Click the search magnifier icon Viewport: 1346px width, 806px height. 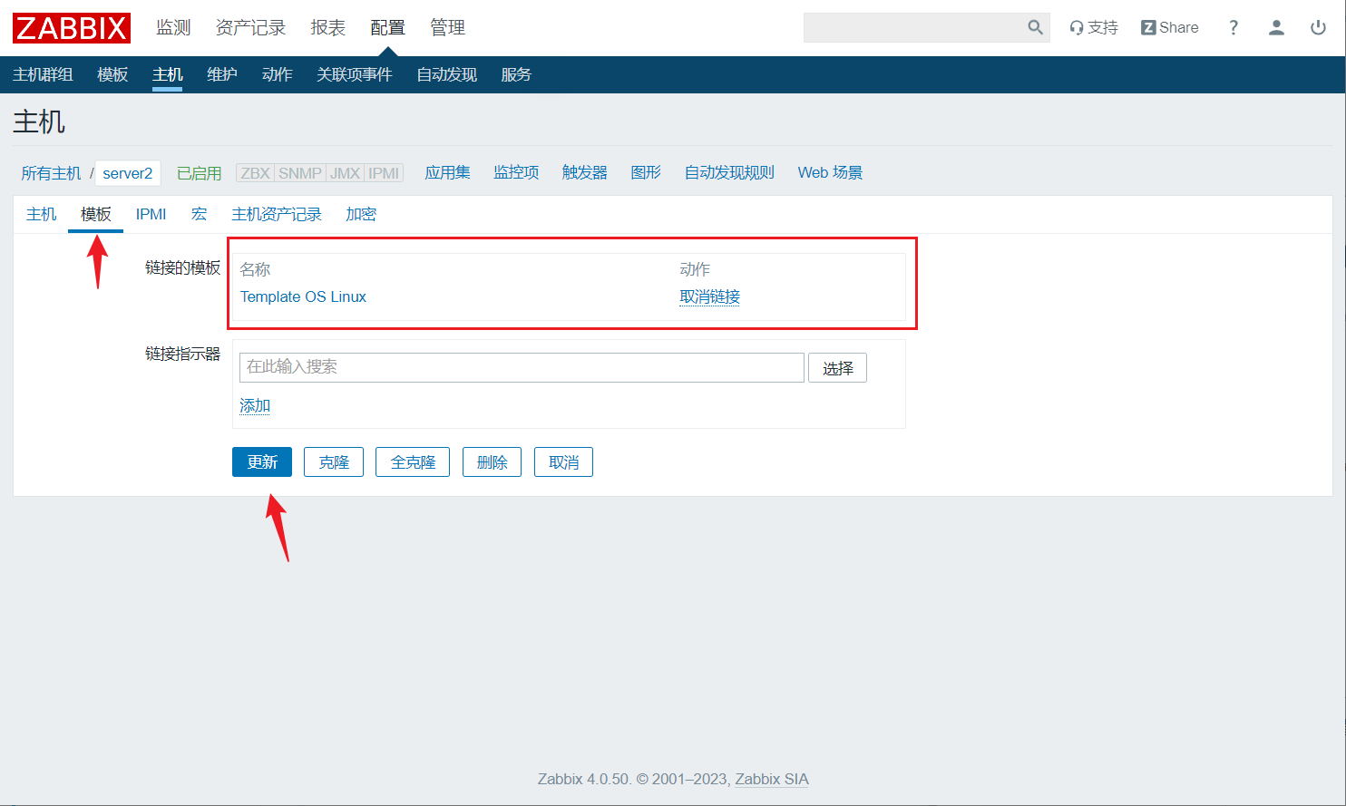[x=1035, y=27]
